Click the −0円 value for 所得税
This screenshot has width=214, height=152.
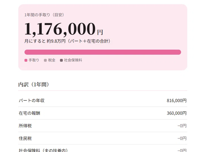[182, 126]
